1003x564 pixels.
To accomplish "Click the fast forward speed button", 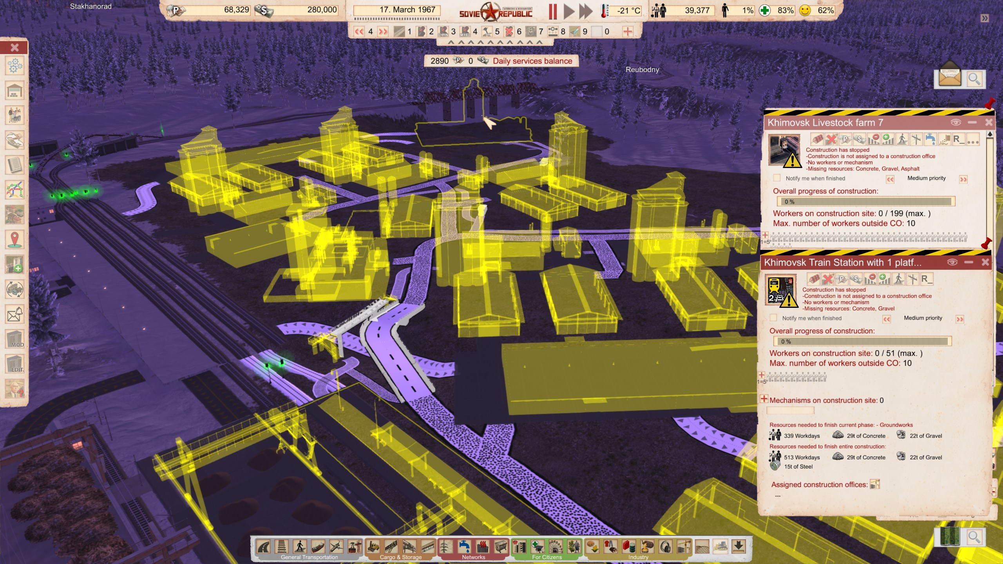I will click(x=586, y=11).
